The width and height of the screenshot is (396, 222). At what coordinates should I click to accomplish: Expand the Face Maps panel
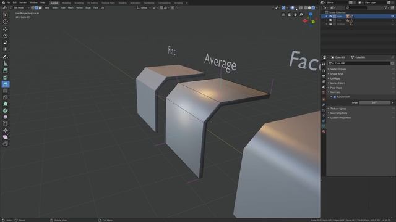pyautogui.click(x=336, y=88)
